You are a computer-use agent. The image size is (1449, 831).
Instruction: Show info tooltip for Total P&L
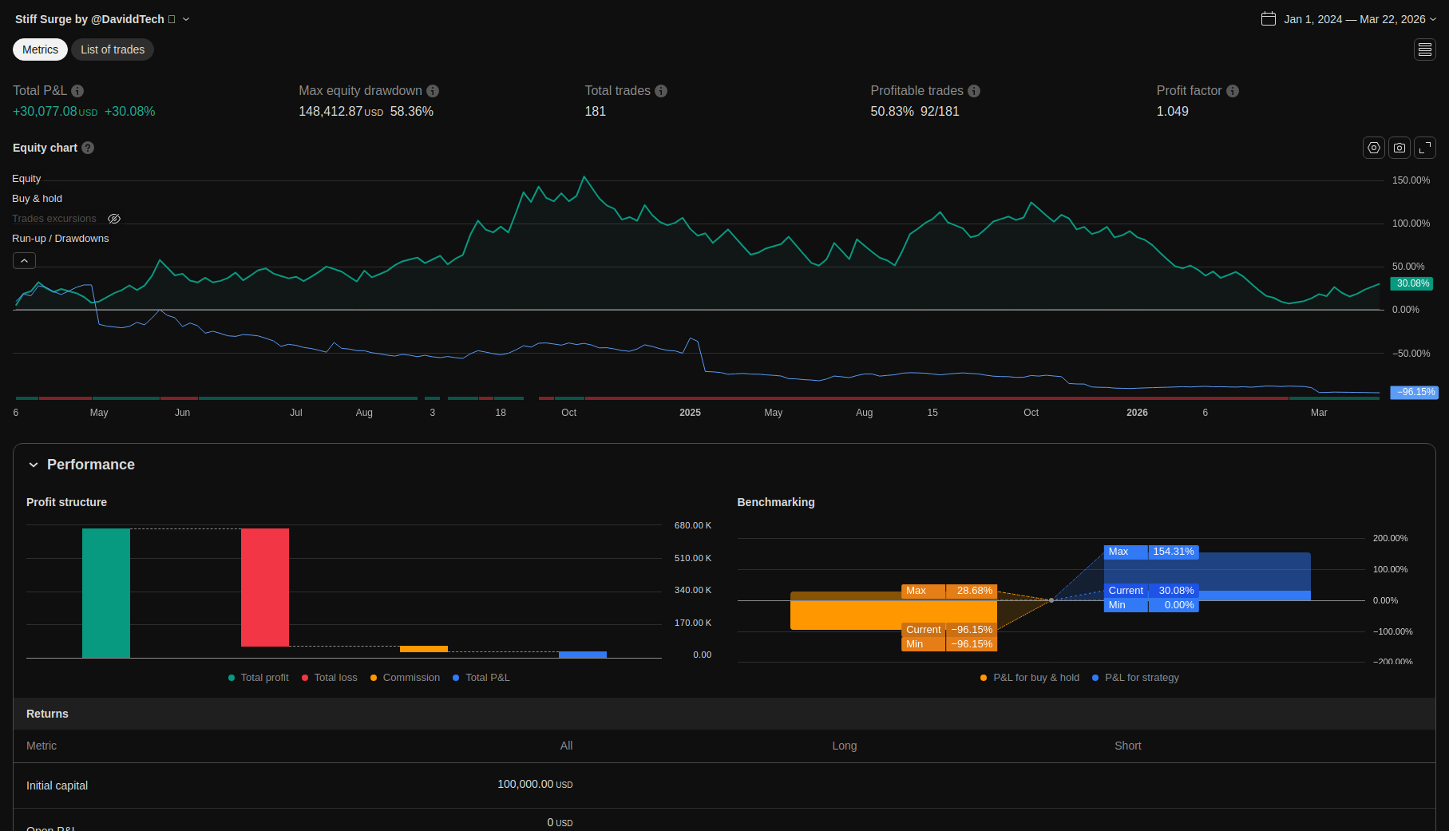click(x=77, y=91)
